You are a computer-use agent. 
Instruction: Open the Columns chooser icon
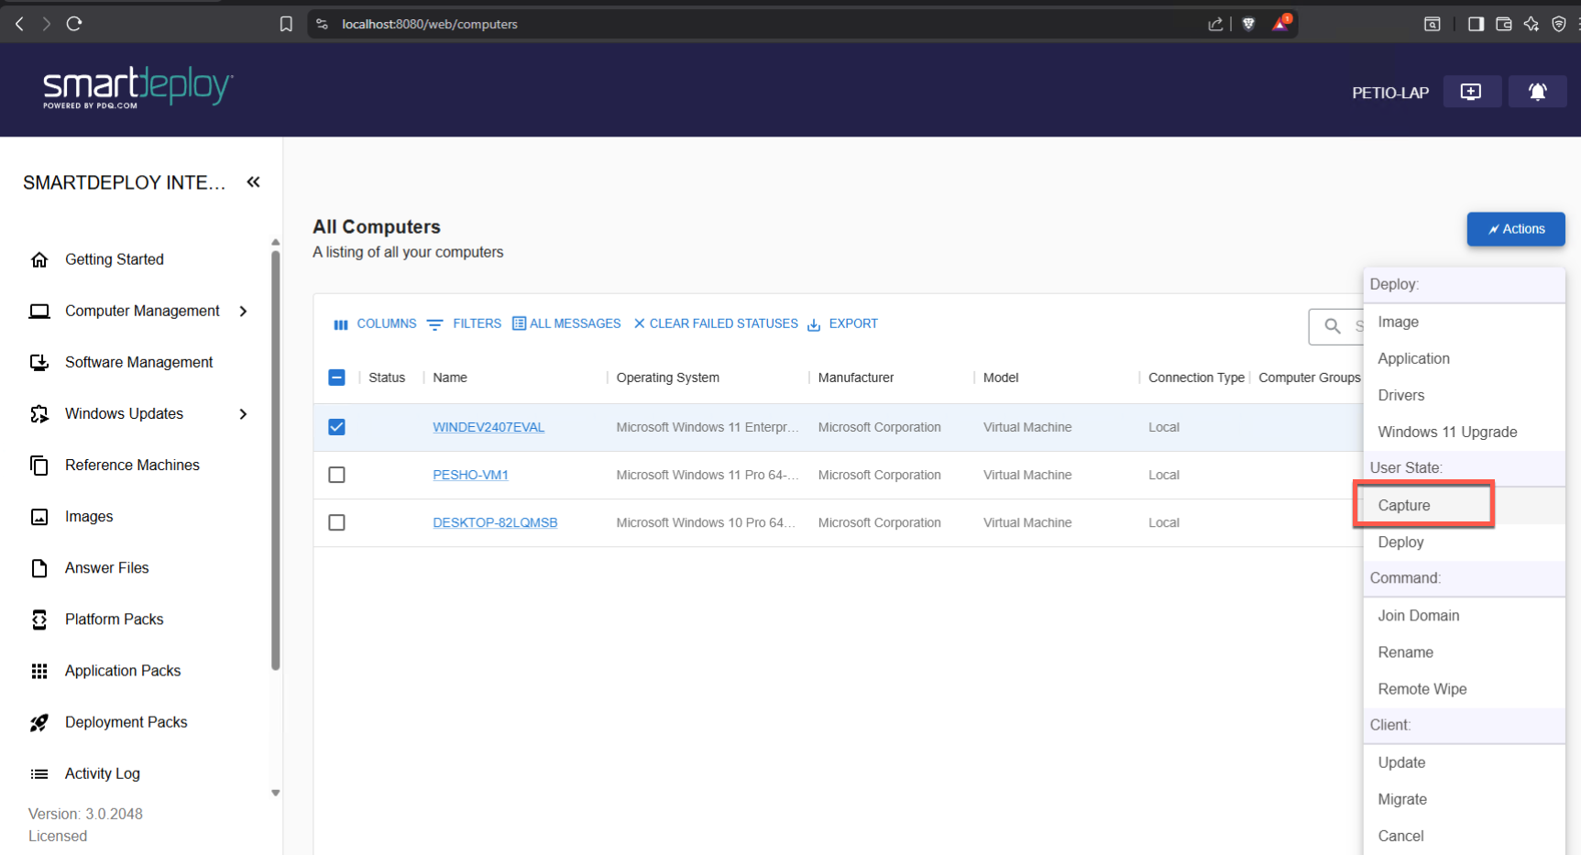point(341,324)
